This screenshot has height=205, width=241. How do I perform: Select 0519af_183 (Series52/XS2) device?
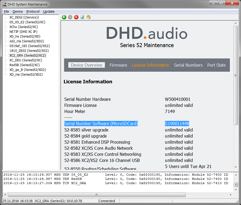coord(29,46)
